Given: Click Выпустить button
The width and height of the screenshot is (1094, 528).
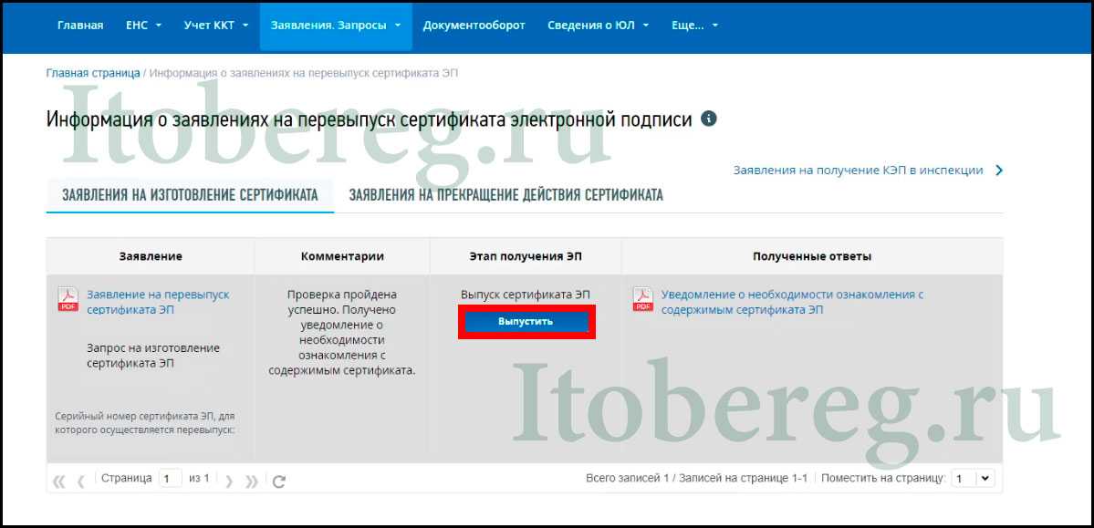Looking at the screenshot, I should [x=526, y=322].
